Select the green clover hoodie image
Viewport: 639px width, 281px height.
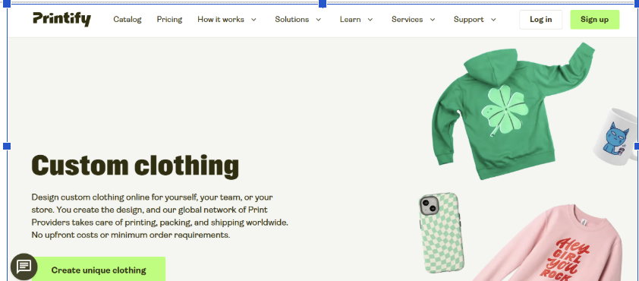509,111
